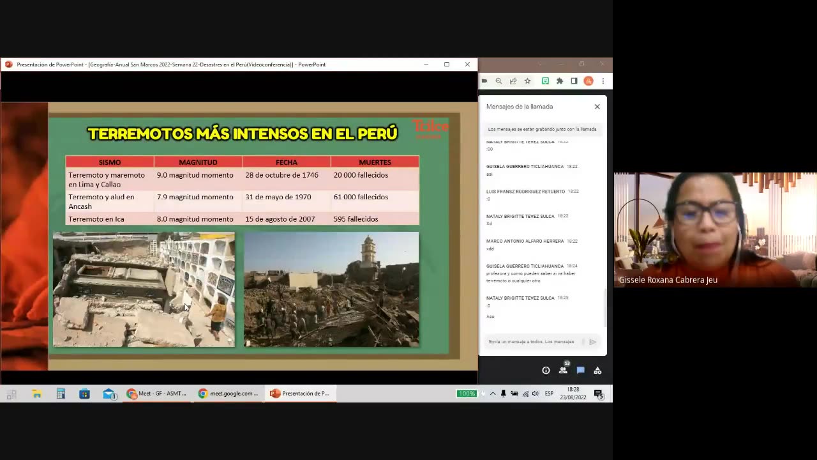Click cell '20 000 fallecidos'
The image size is (817, 460).
[375, 180]
